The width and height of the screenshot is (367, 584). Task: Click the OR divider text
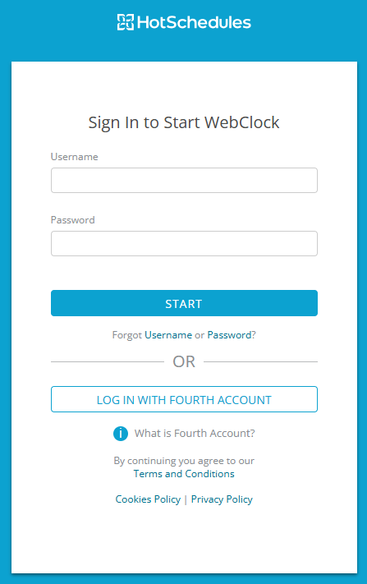pos(184,361)
